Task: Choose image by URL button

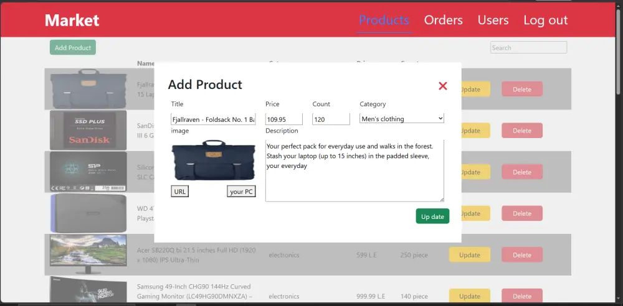Action: (x=180, y=192)
